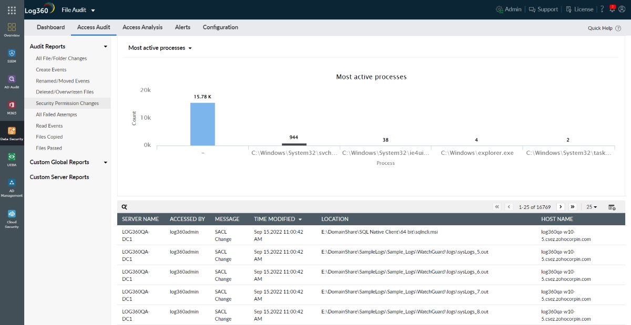This screenshot has height=325, width=631.
Task: Open the column settings icon for table
Action: [x=612, y=207]
